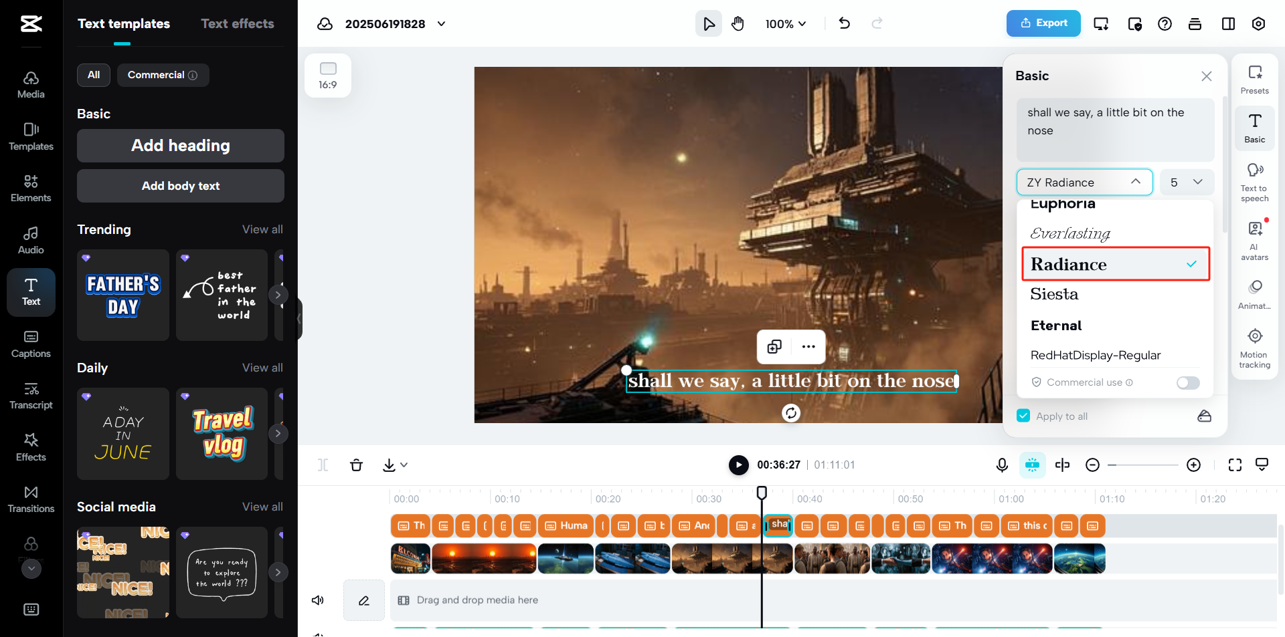Expand more Daily templates arrow

pyautogui.click(x=278, y=433)
